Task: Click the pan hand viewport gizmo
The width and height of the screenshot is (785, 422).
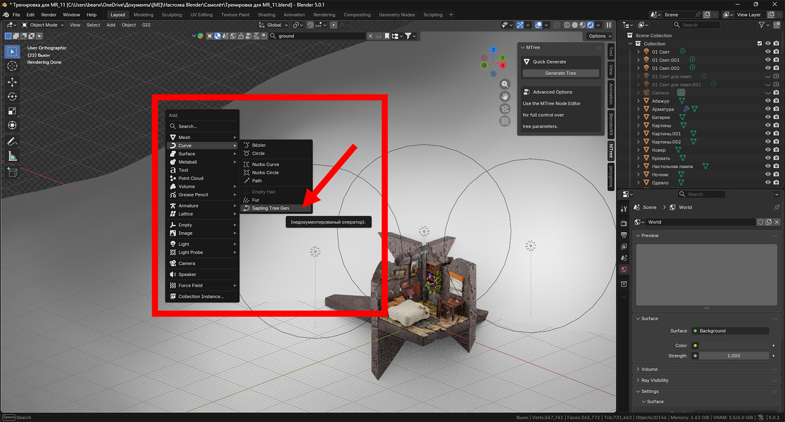Action: (505, 97)
